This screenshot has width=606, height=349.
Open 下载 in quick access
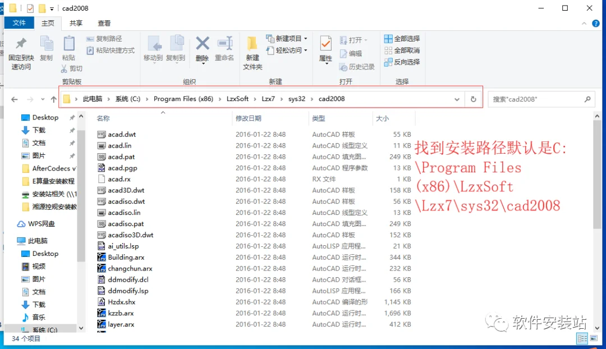pos(39,130)
